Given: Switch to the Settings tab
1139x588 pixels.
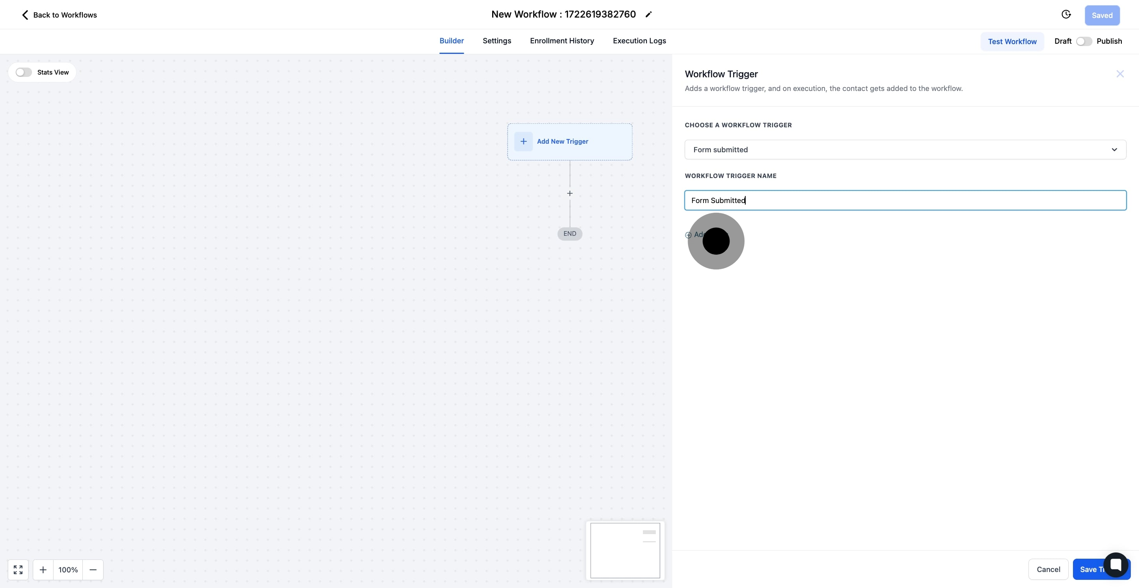Looking at the screenshot, I should 496,41.
